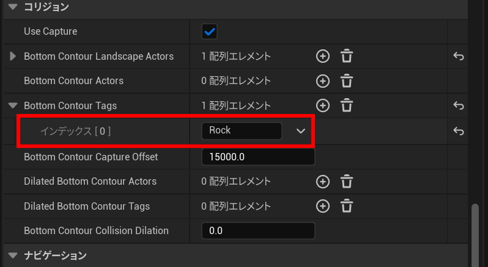Click the Bottom Contour Capture Offset field
This screenshot has height=267, width=488.
257,157
